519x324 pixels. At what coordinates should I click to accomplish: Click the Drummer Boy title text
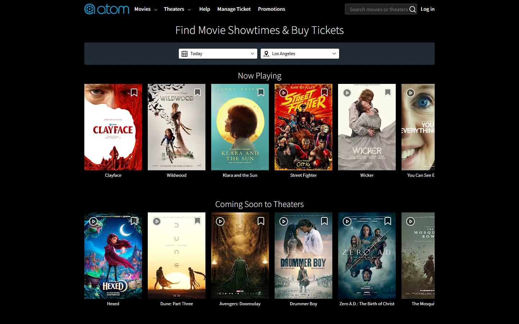click(x=303, y=304)
